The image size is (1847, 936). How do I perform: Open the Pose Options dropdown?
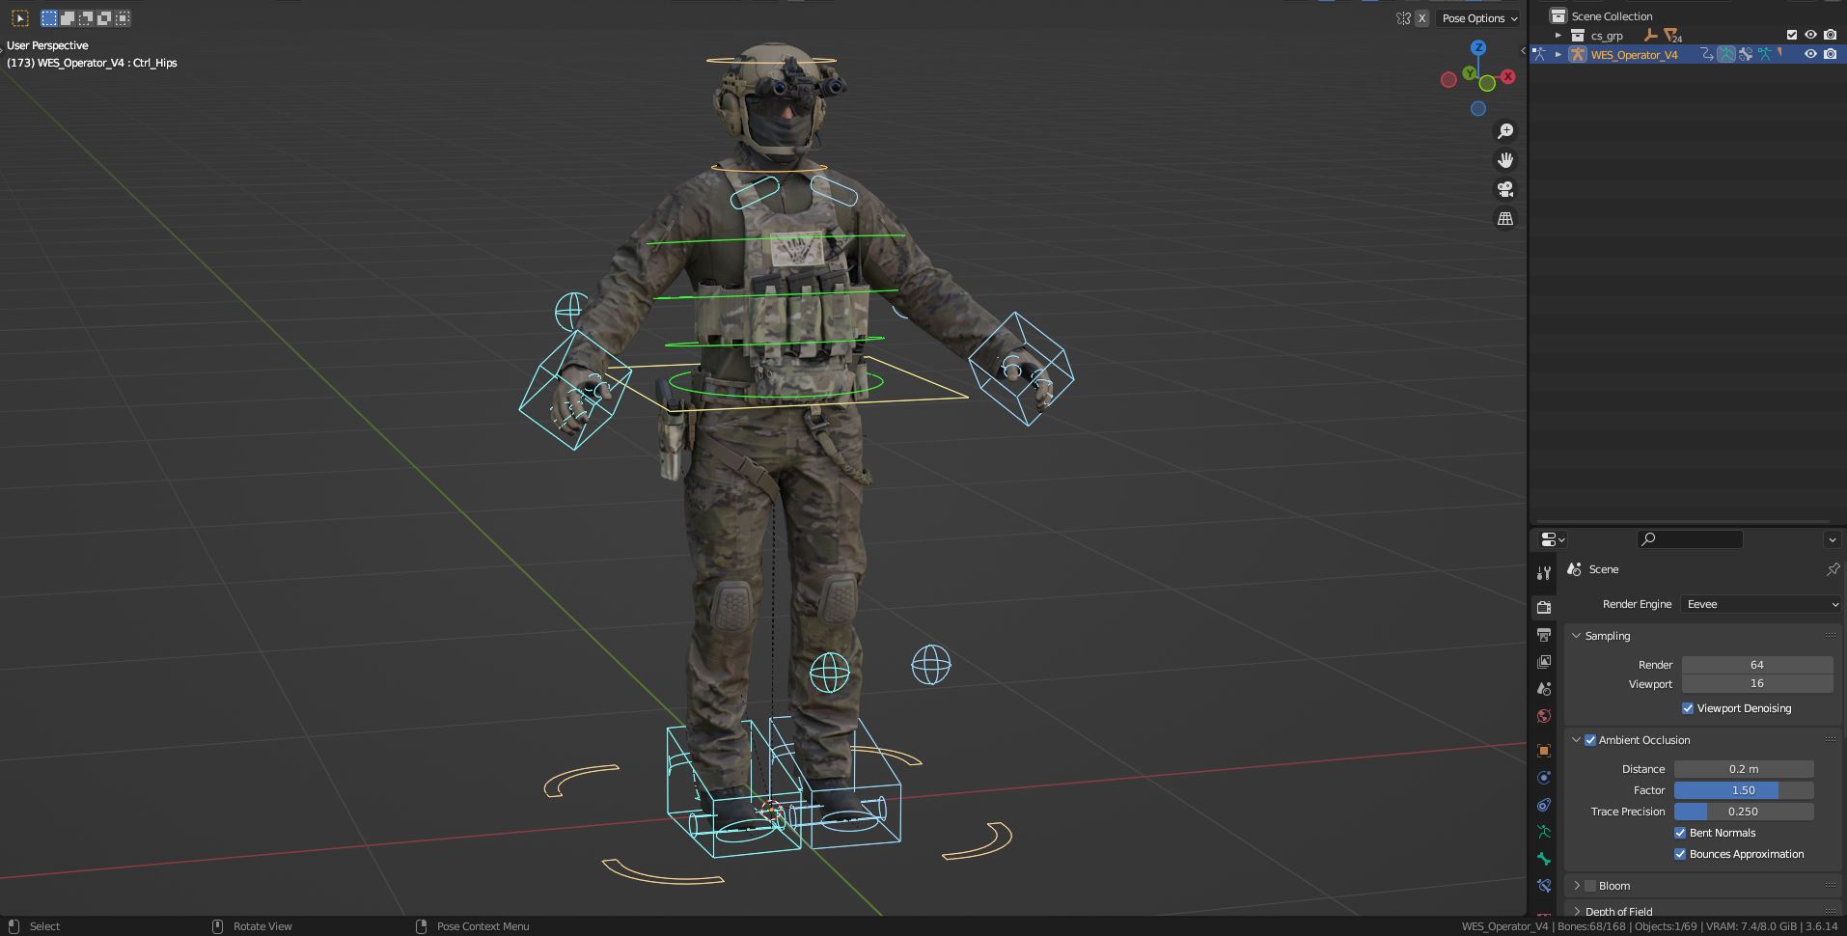(1479, 18)
